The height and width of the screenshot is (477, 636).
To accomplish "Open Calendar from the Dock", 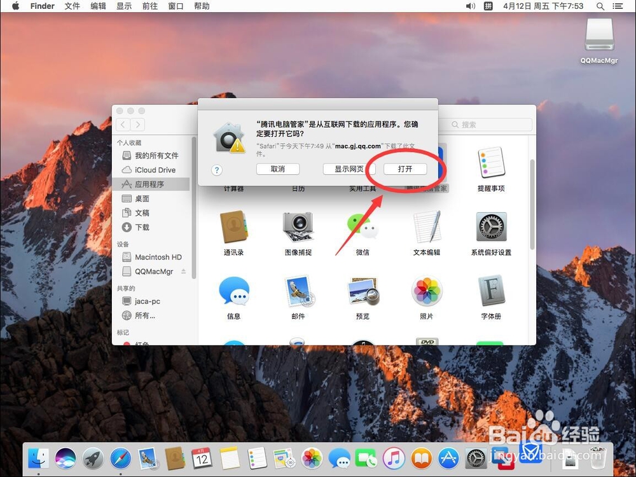I will click(202, 459).
